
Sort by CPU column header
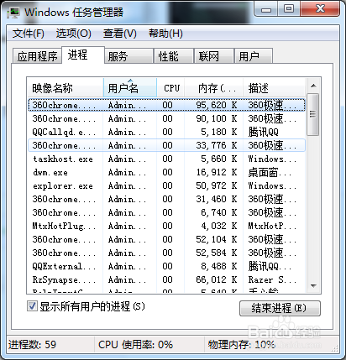coord(170,88)
